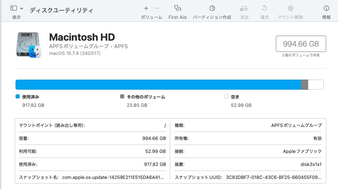Click the 消去 erase disk icon
The width and height of the screenshot is (338, 189).
click(244, 8)
